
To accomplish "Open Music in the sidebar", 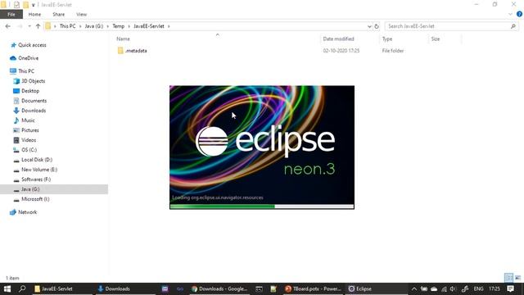I will [x=28, y=120].
